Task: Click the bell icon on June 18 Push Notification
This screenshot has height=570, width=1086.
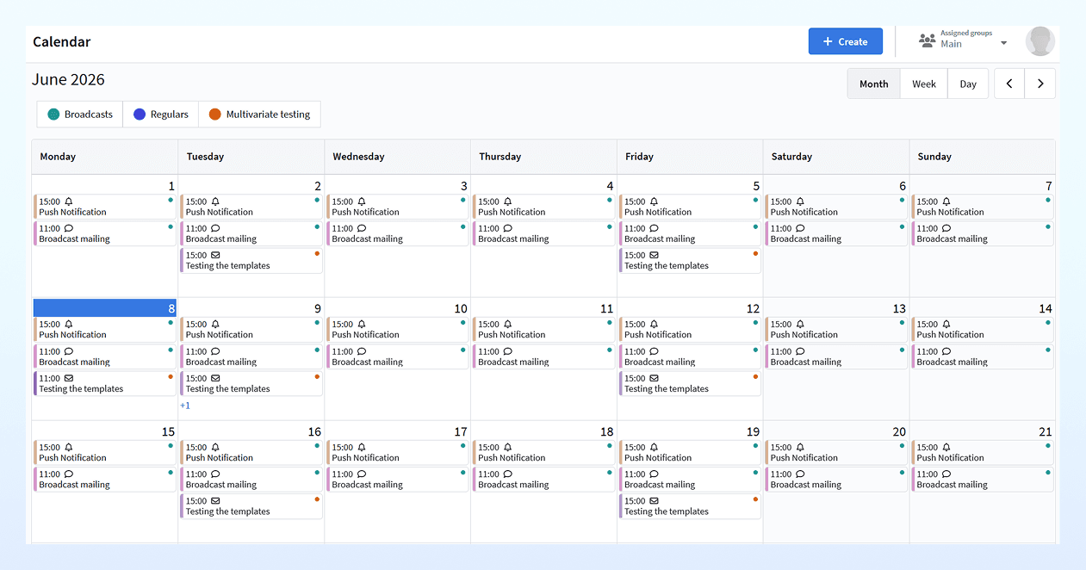Action: pos(508,448)
